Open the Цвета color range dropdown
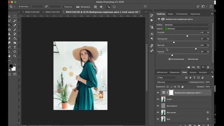 click(187, 29)
